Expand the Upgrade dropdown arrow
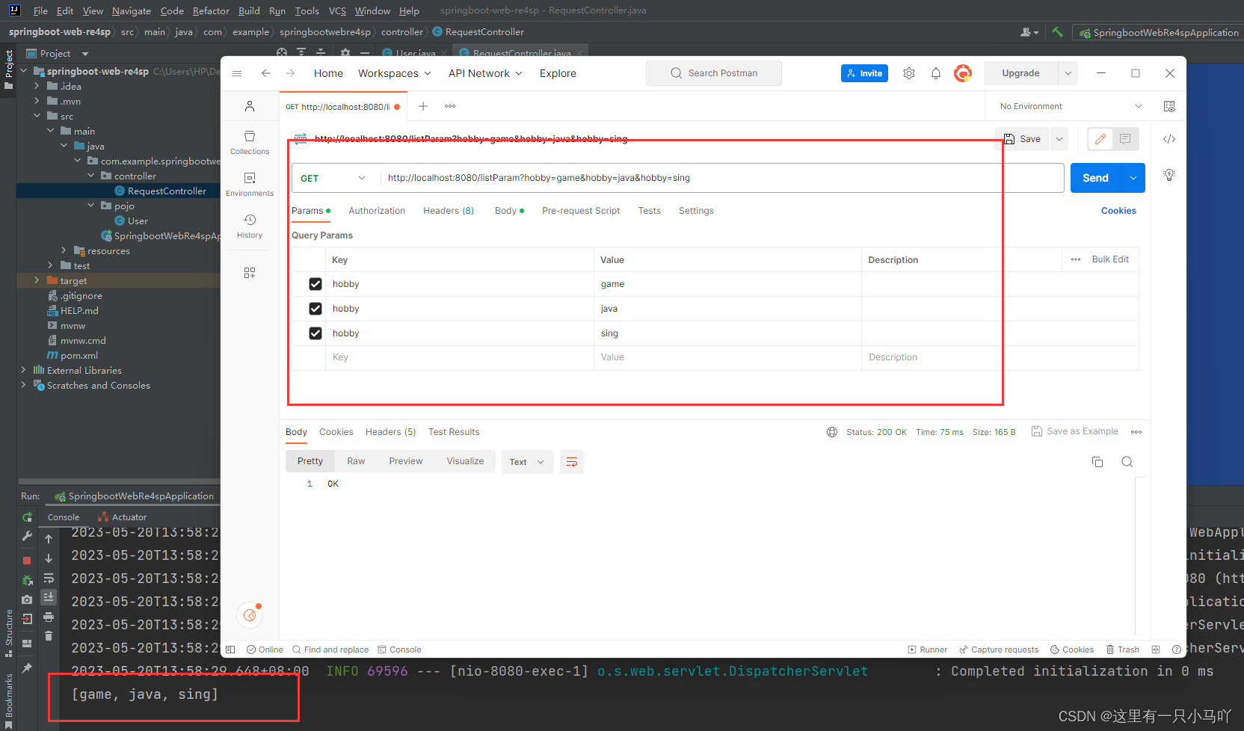Viewport: 1244px width, 731px height. click(x=1068, y=73)
